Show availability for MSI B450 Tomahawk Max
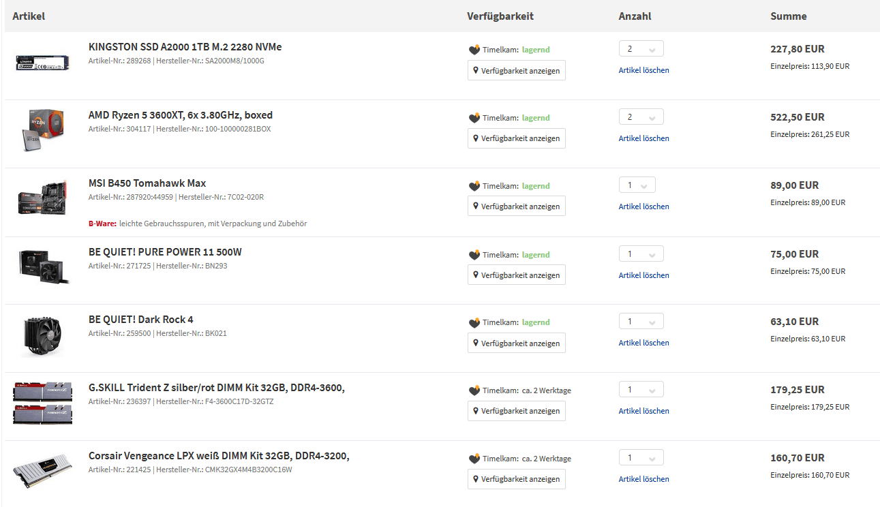880x507 pixels. [x=517, y=206]
